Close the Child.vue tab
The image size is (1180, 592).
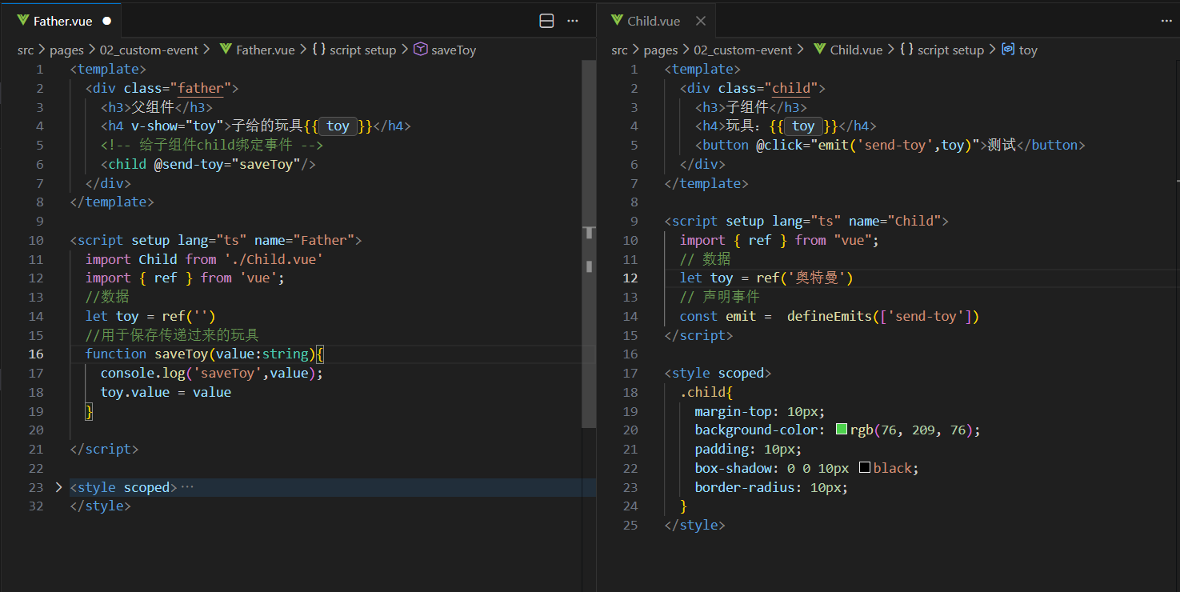tap(701, 21)
